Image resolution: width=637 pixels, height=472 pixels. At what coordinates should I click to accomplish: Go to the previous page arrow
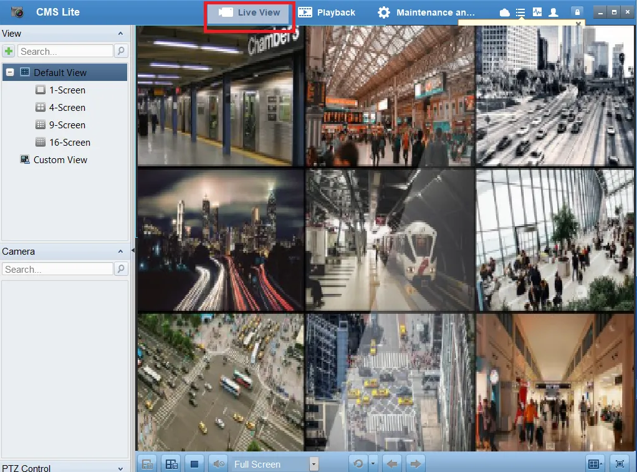(x=392, y=464)
